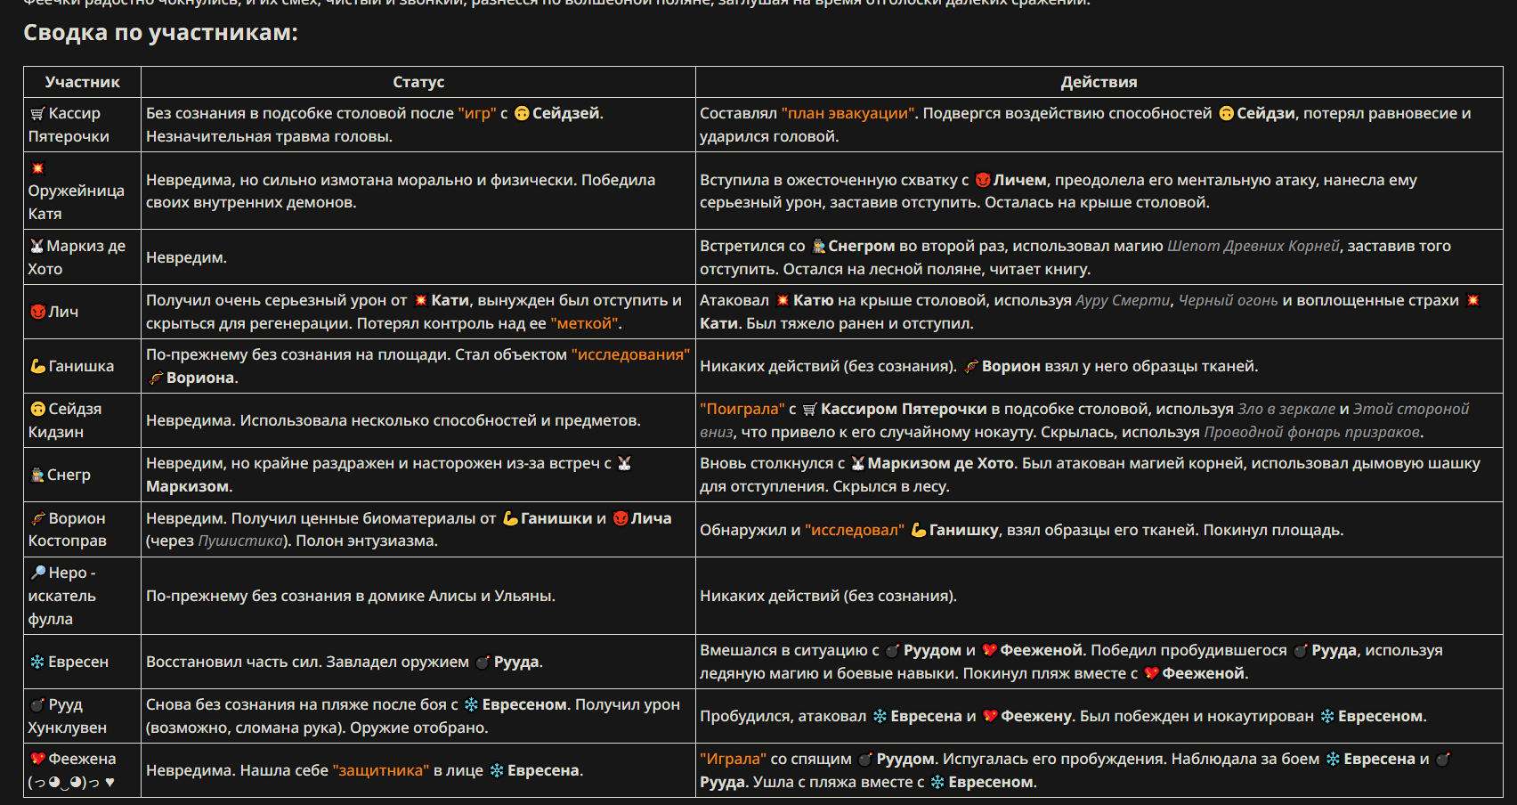
Task: Click the heart icon before Фееженой in Рууд's actions row
Action: point(990,716)
